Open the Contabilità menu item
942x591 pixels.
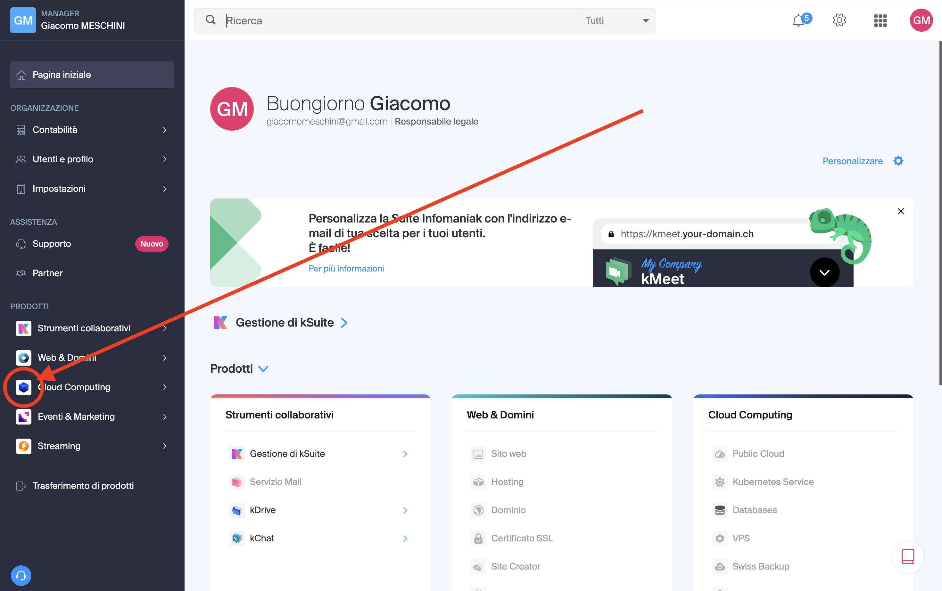pyautogui.click(x=92, y=130)
